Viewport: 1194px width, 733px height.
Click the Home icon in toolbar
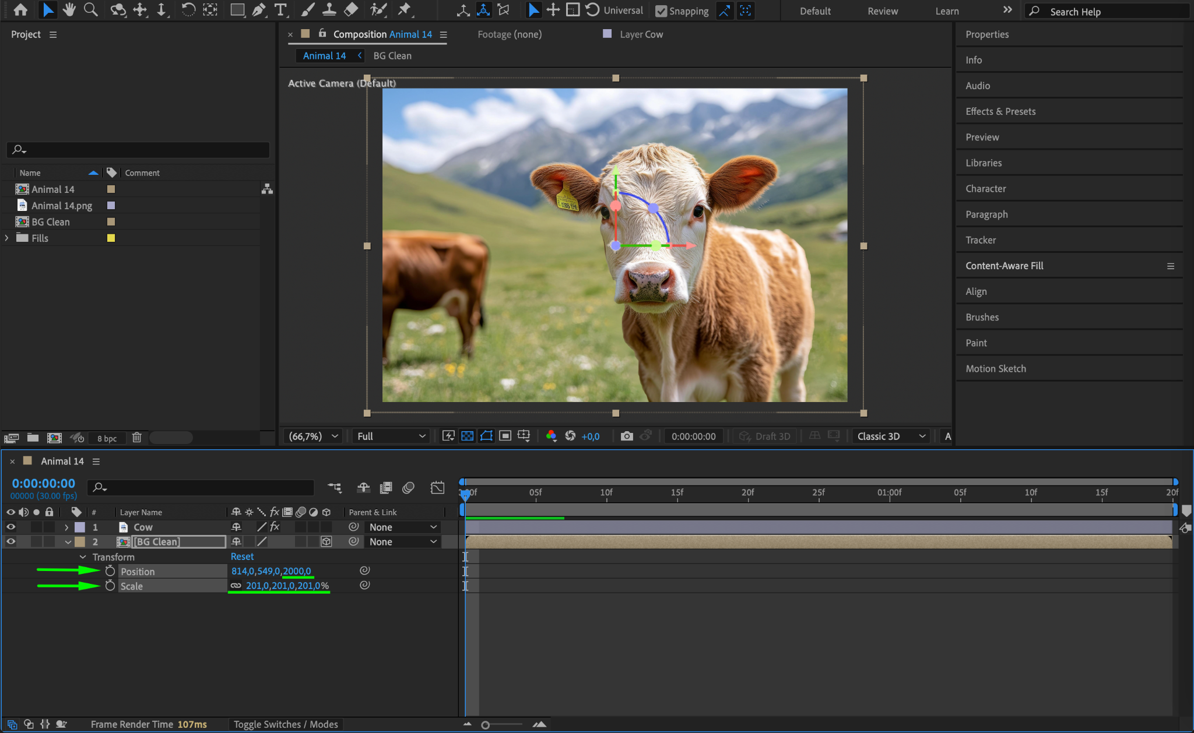pos(20,10)
